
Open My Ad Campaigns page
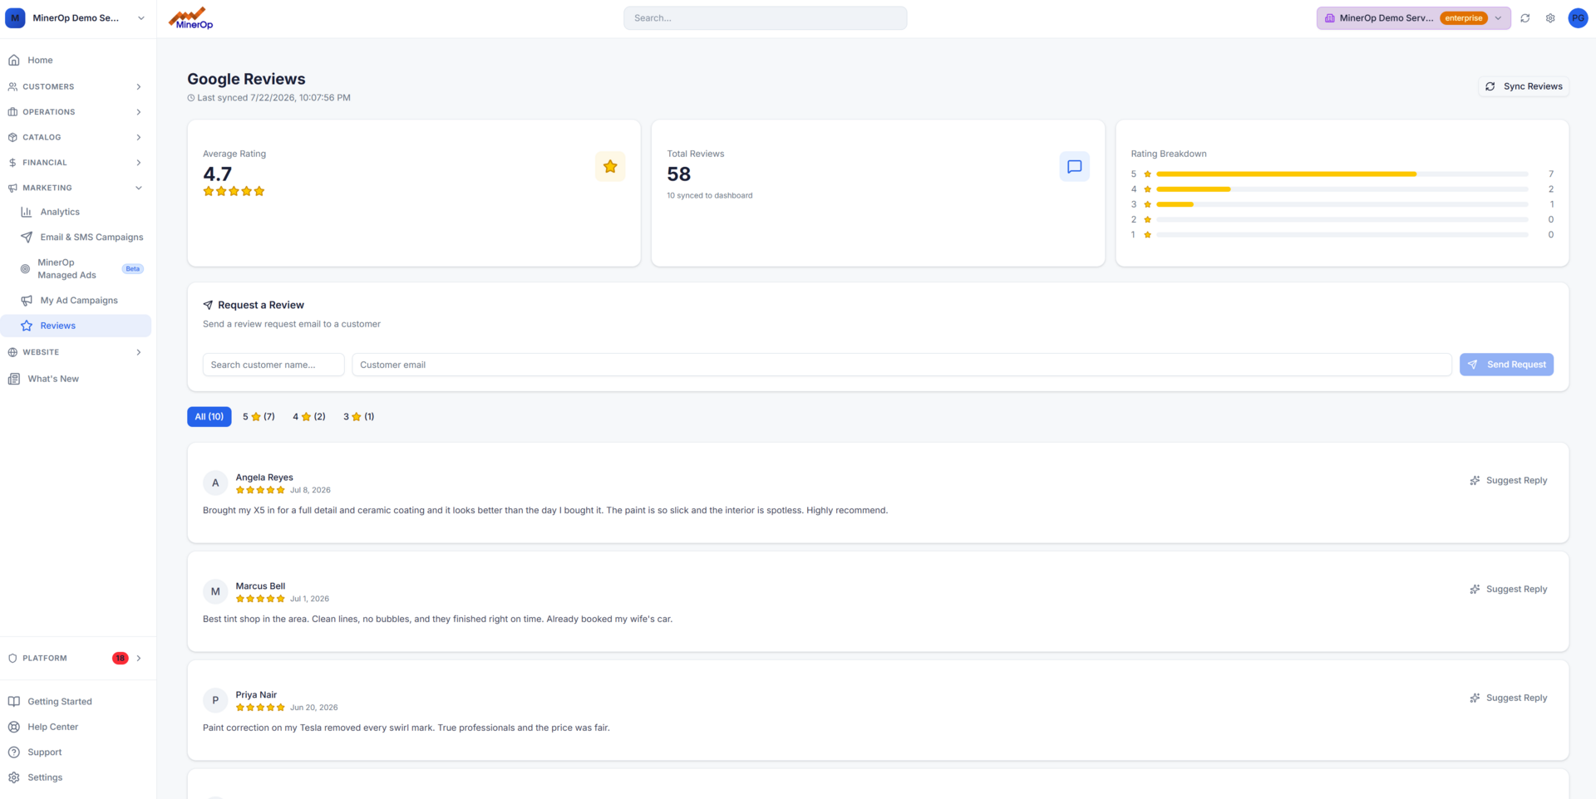click(76, 301)
